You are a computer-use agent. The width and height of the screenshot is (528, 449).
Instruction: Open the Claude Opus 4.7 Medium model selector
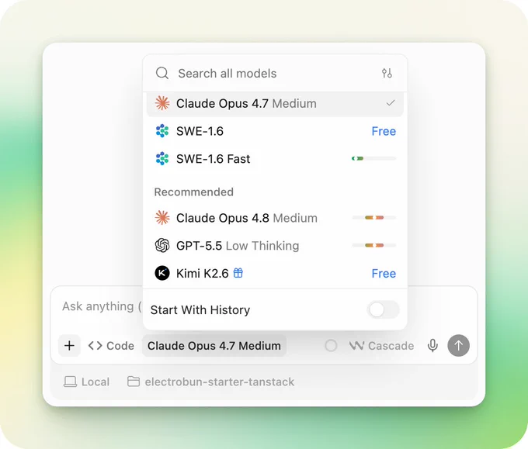[214, 345]
